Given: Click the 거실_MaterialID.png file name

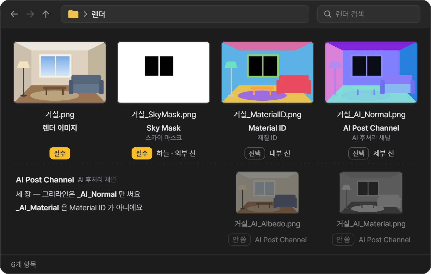Looking at the screenshot, I should click(x=267, y=114).
